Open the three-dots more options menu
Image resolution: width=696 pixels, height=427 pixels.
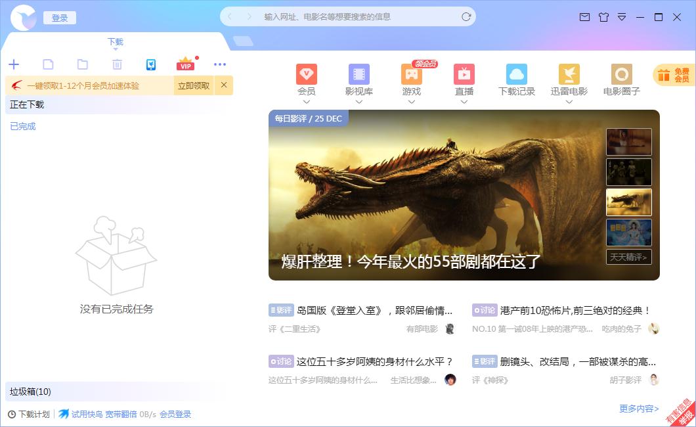pos(220,64)
